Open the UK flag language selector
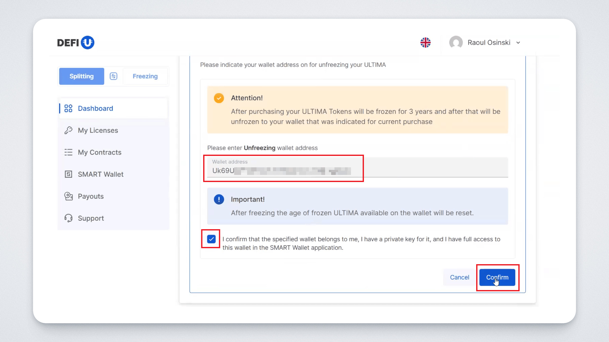 pyautogui.click(x=425, y=42)
